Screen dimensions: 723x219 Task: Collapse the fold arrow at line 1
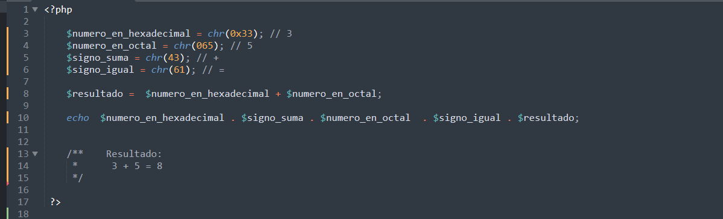point(35,10)
